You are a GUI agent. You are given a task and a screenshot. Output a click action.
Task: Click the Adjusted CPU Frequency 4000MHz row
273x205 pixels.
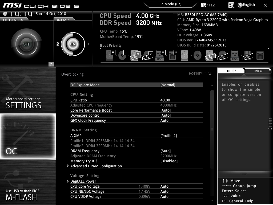(136, 105)
